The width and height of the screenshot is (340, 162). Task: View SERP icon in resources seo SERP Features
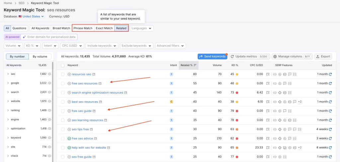268,74
